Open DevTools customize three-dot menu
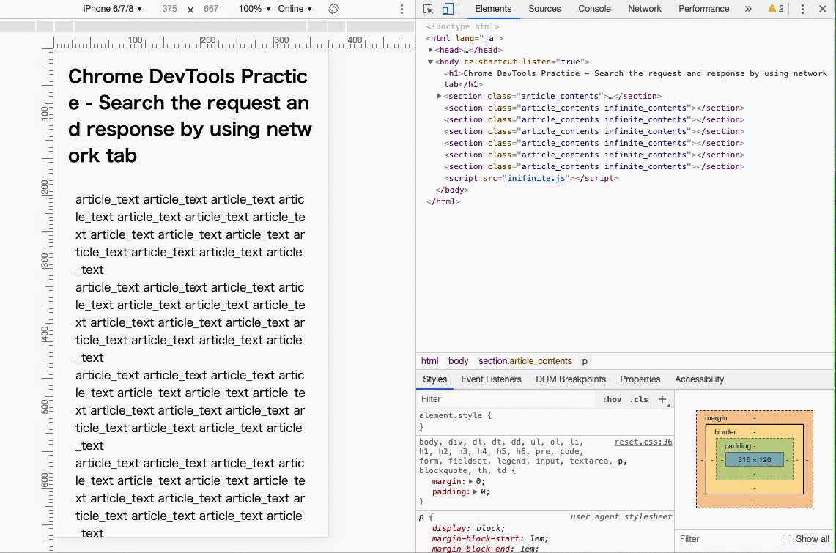The height and width of the screenshot is (553, 836). 802,9
